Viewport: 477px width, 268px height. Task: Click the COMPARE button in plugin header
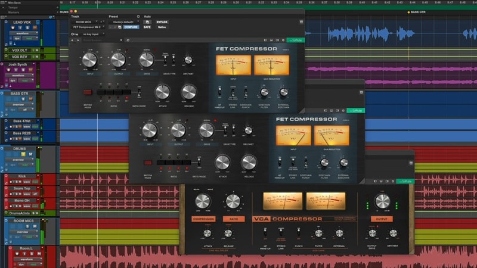(x=131, y=27)
